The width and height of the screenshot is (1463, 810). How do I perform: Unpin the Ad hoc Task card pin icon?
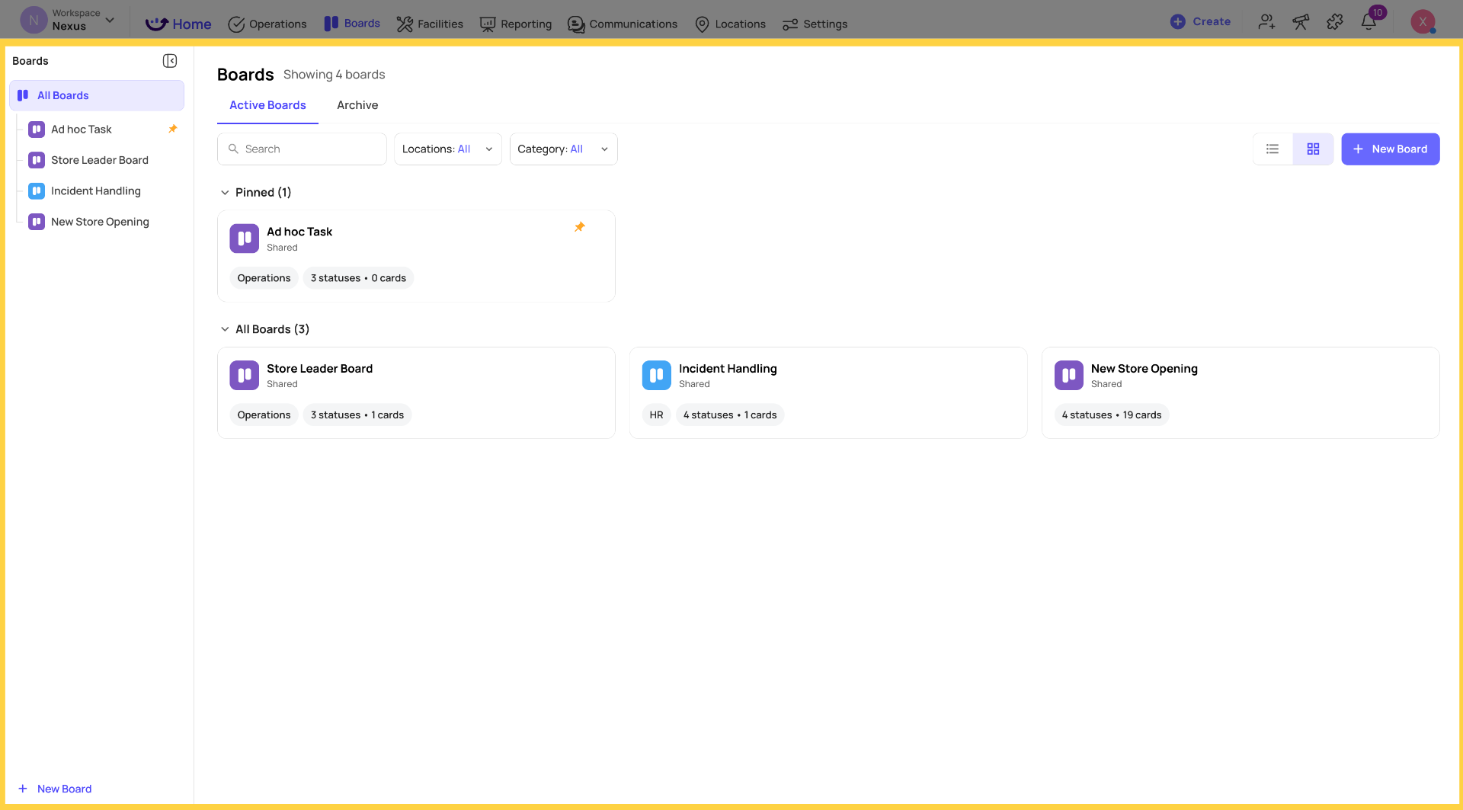(580, 227)
